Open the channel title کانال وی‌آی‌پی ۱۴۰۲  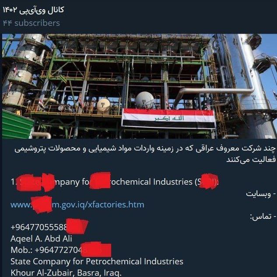(33, 10)
